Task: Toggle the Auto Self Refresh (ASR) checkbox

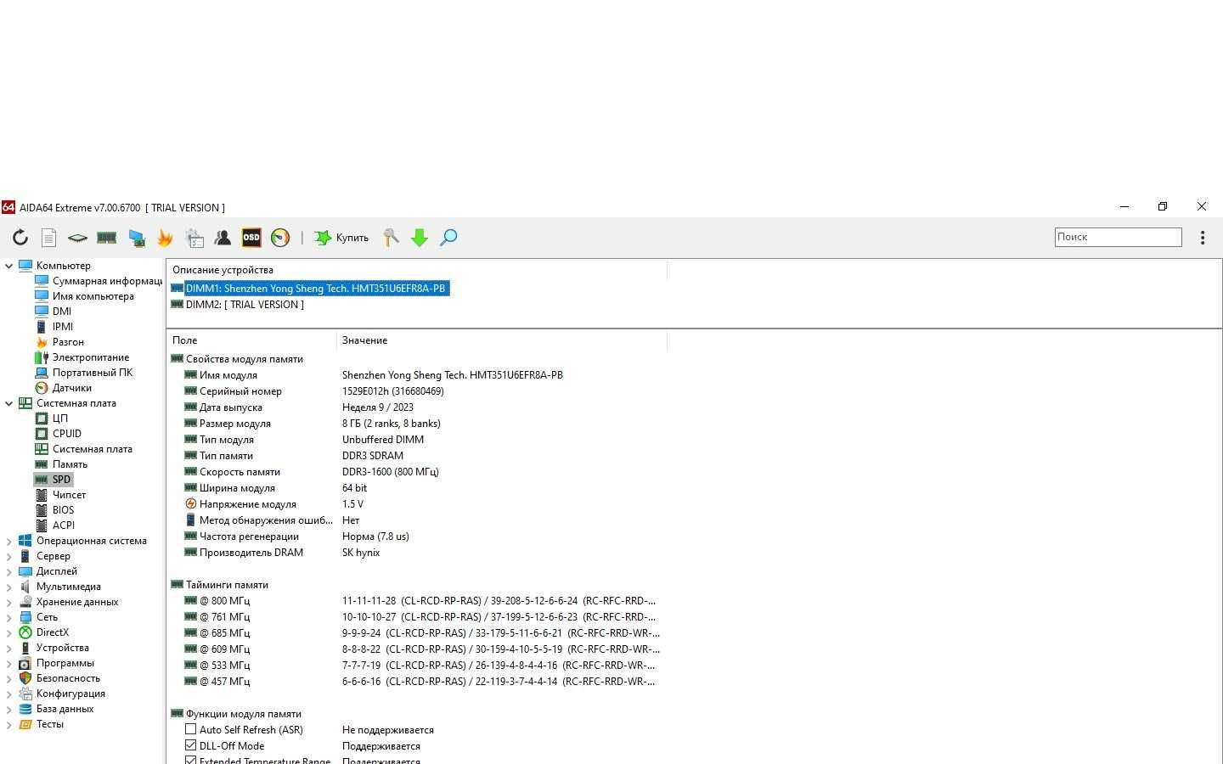Action: (x=190, y=729)
